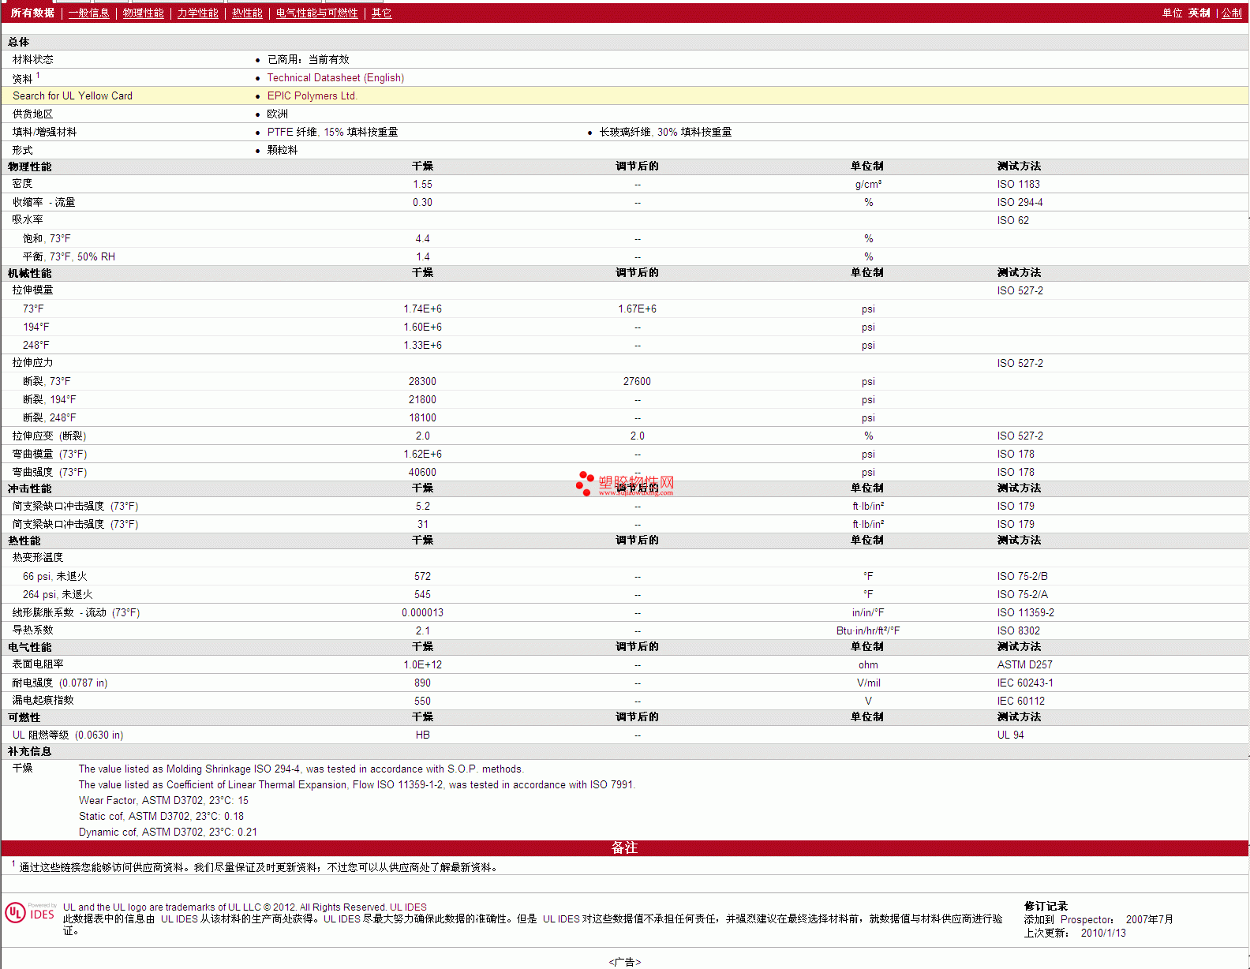This screenshot has width=1250, height=969.
Task: Switch units to 英制
Action: [1199, 13]
